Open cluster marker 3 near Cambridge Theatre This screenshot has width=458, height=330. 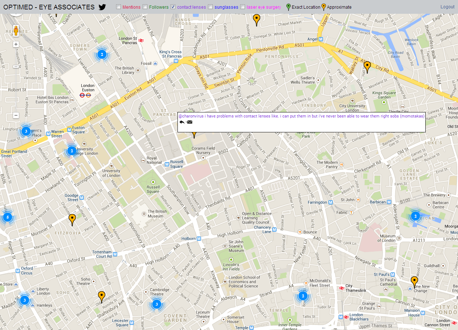(x=156, y=304)
